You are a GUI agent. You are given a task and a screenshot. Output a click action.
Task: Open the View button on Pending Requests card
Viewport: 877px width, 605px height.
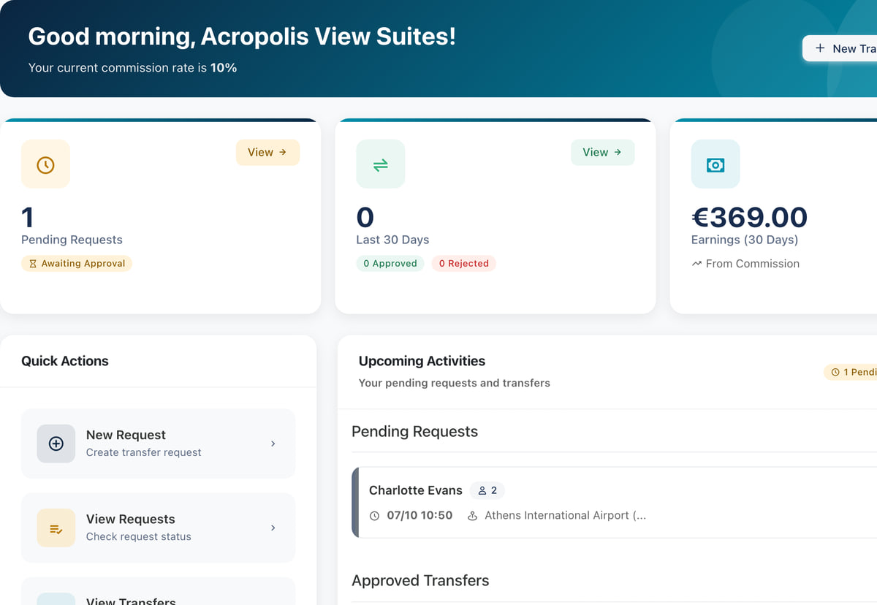tap(267, 152)
